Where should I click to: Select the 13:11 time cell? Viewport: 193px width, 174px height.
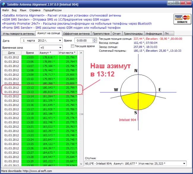pyautogui.click(x=30, y=83)
